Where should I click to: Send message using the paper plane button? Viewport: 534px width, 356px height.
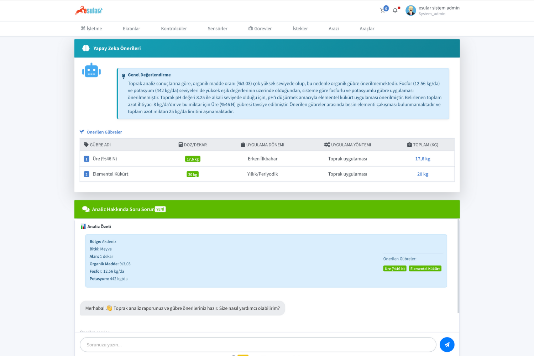pyautogui.click(x=447, y=344)
